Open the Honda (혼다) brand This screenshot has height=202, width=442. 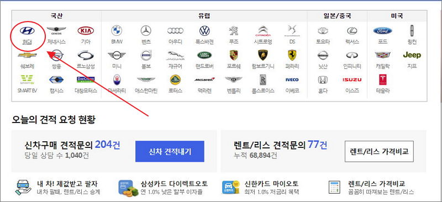click(x=323, y=79)
